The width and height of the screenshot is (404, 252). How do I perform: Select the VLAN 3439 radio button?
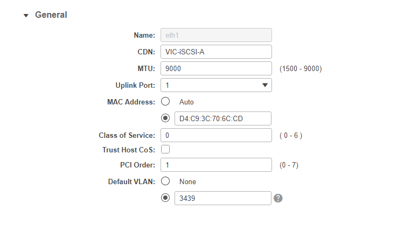165,198
